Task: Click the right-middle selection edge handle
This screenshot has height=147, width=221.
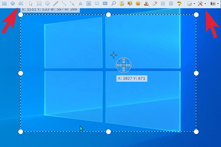Action: [196, 73]
